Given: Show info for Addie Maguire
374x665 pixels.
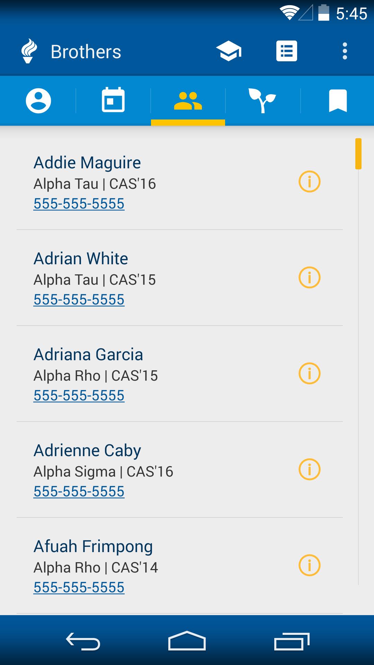Looking at the screenshot, I should click(x=309, y=181).
